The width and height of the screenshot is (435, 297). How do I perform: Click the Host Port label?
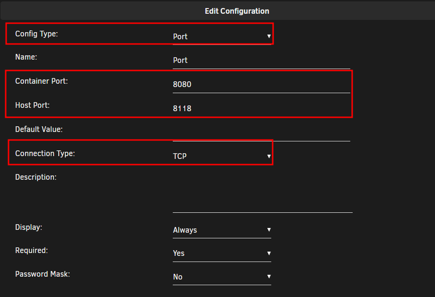tap(33, 105)
